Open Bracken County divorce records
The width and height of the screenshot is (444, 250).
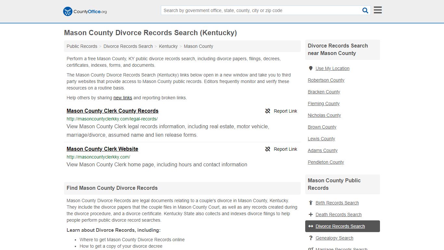tap(324, 92)
